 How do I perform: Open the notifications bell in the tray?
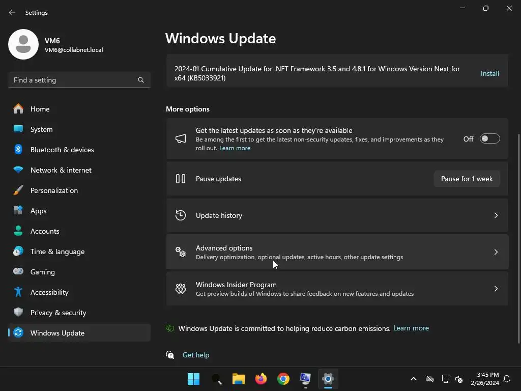[507, 379]
